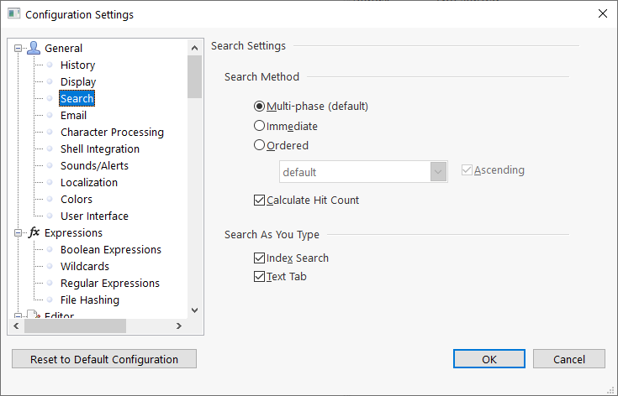Open Sounds/Alerts settings
This screenshot has width=618, height=396.
[94, 165]
